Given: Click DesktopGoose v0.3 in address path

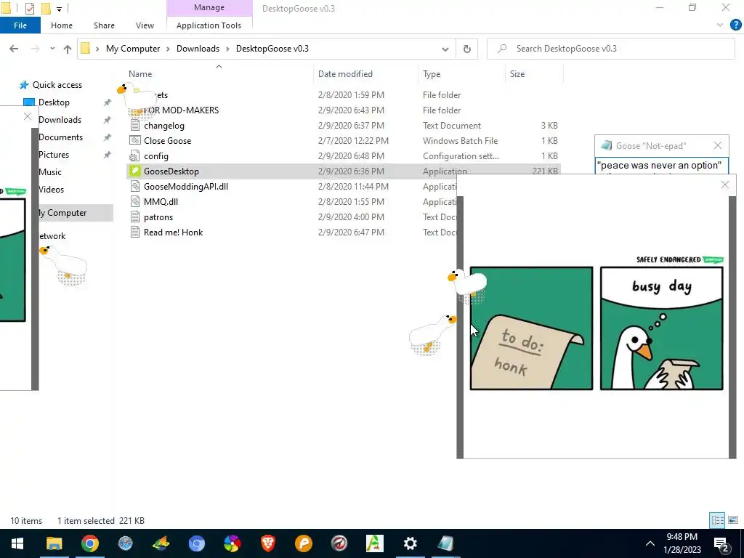Looking at the screenshot, I should pyautogui.click(x=272, y=49).
